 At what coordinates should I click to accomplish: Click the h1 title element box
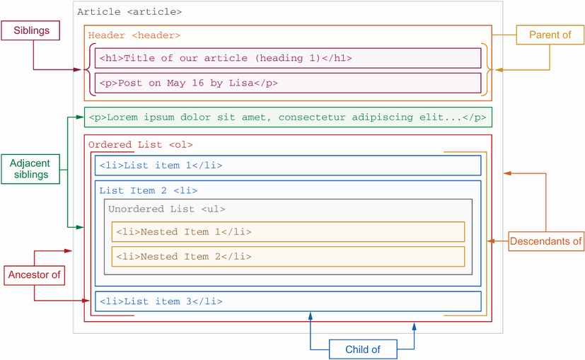click(288, 58)
